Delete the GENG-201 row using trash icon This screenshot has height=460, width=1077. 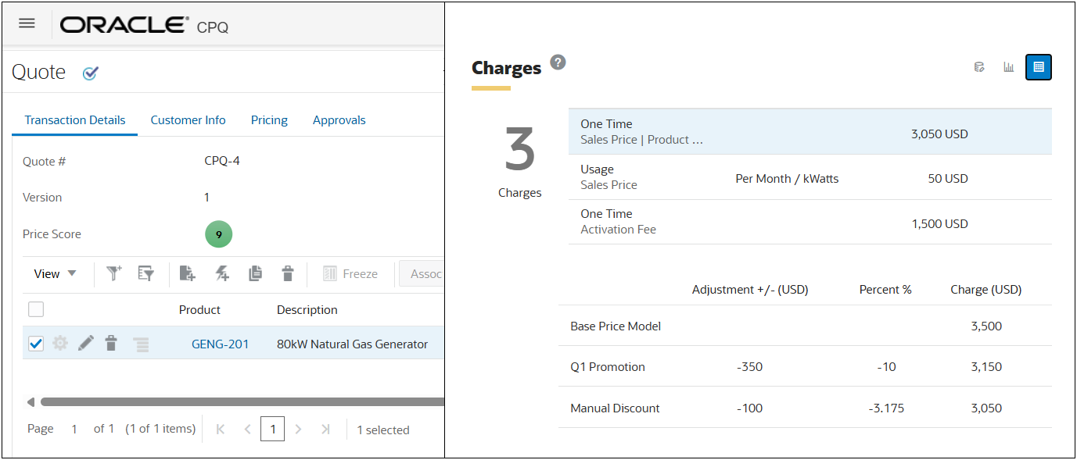[111, 343]
